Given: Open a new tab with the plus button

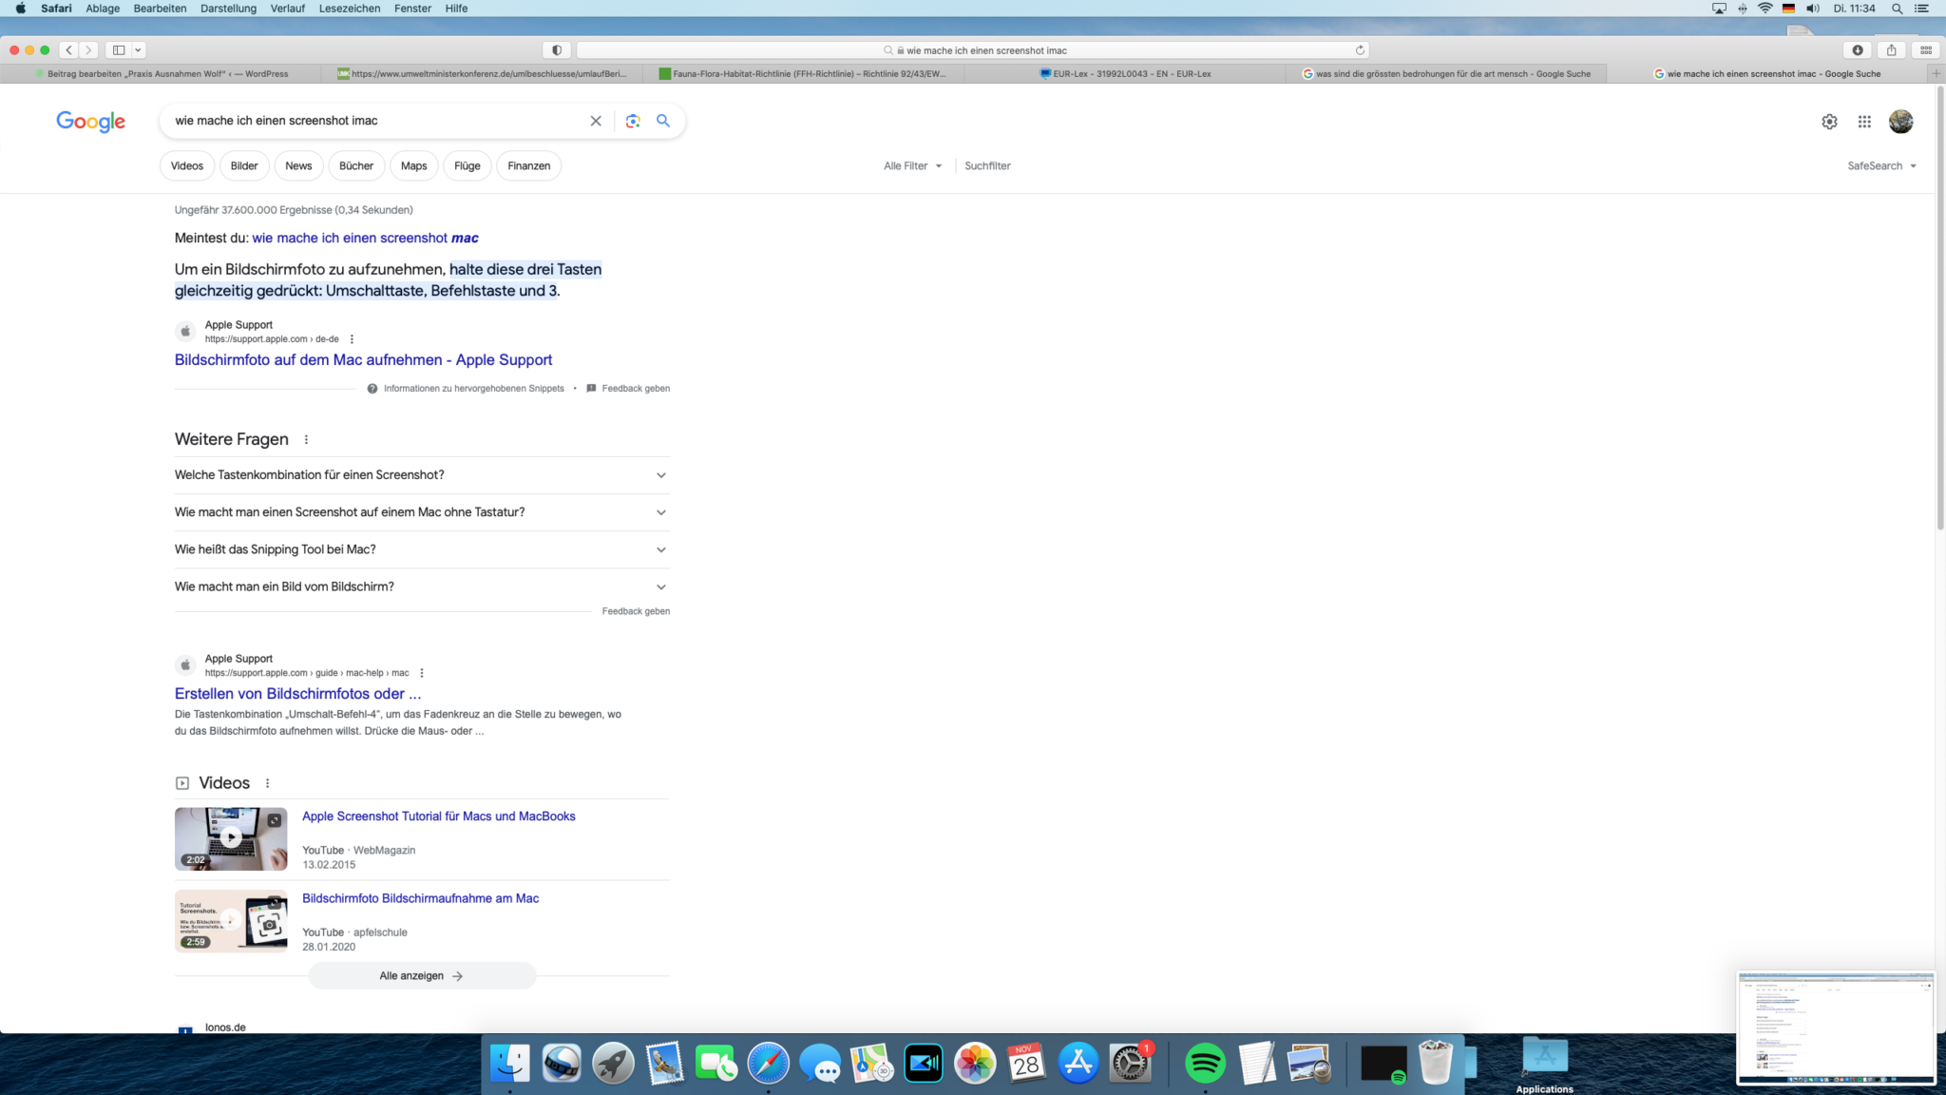Looking at the screenshot, I should pyautogui.click(x=1936, y=73).
